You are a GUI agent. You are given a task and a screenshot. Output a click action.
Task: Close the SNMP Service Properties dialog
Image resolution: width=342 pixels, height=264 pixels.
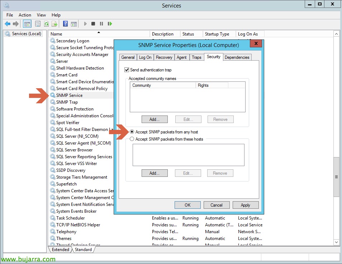256,43
